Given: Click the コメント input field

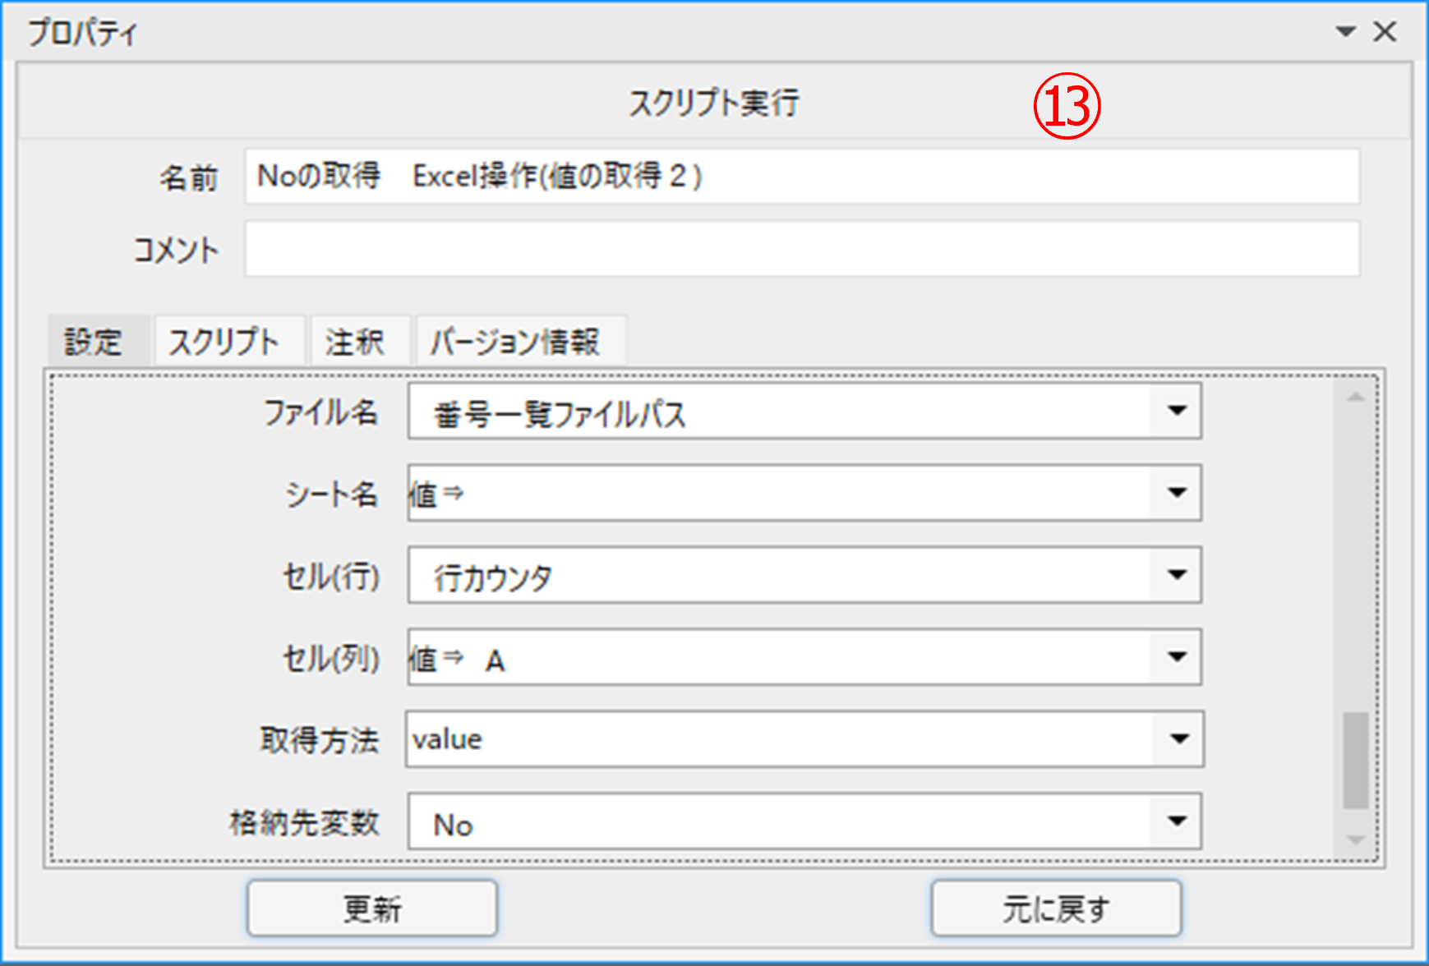Looking at the screenshot, I should click(x=801, y=249).
